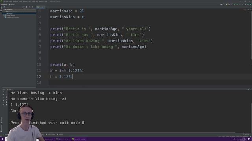Open the Refactor menu
The width and height of the screenshot is (252, 141).
pyautogui.click(x=25, y=2)
